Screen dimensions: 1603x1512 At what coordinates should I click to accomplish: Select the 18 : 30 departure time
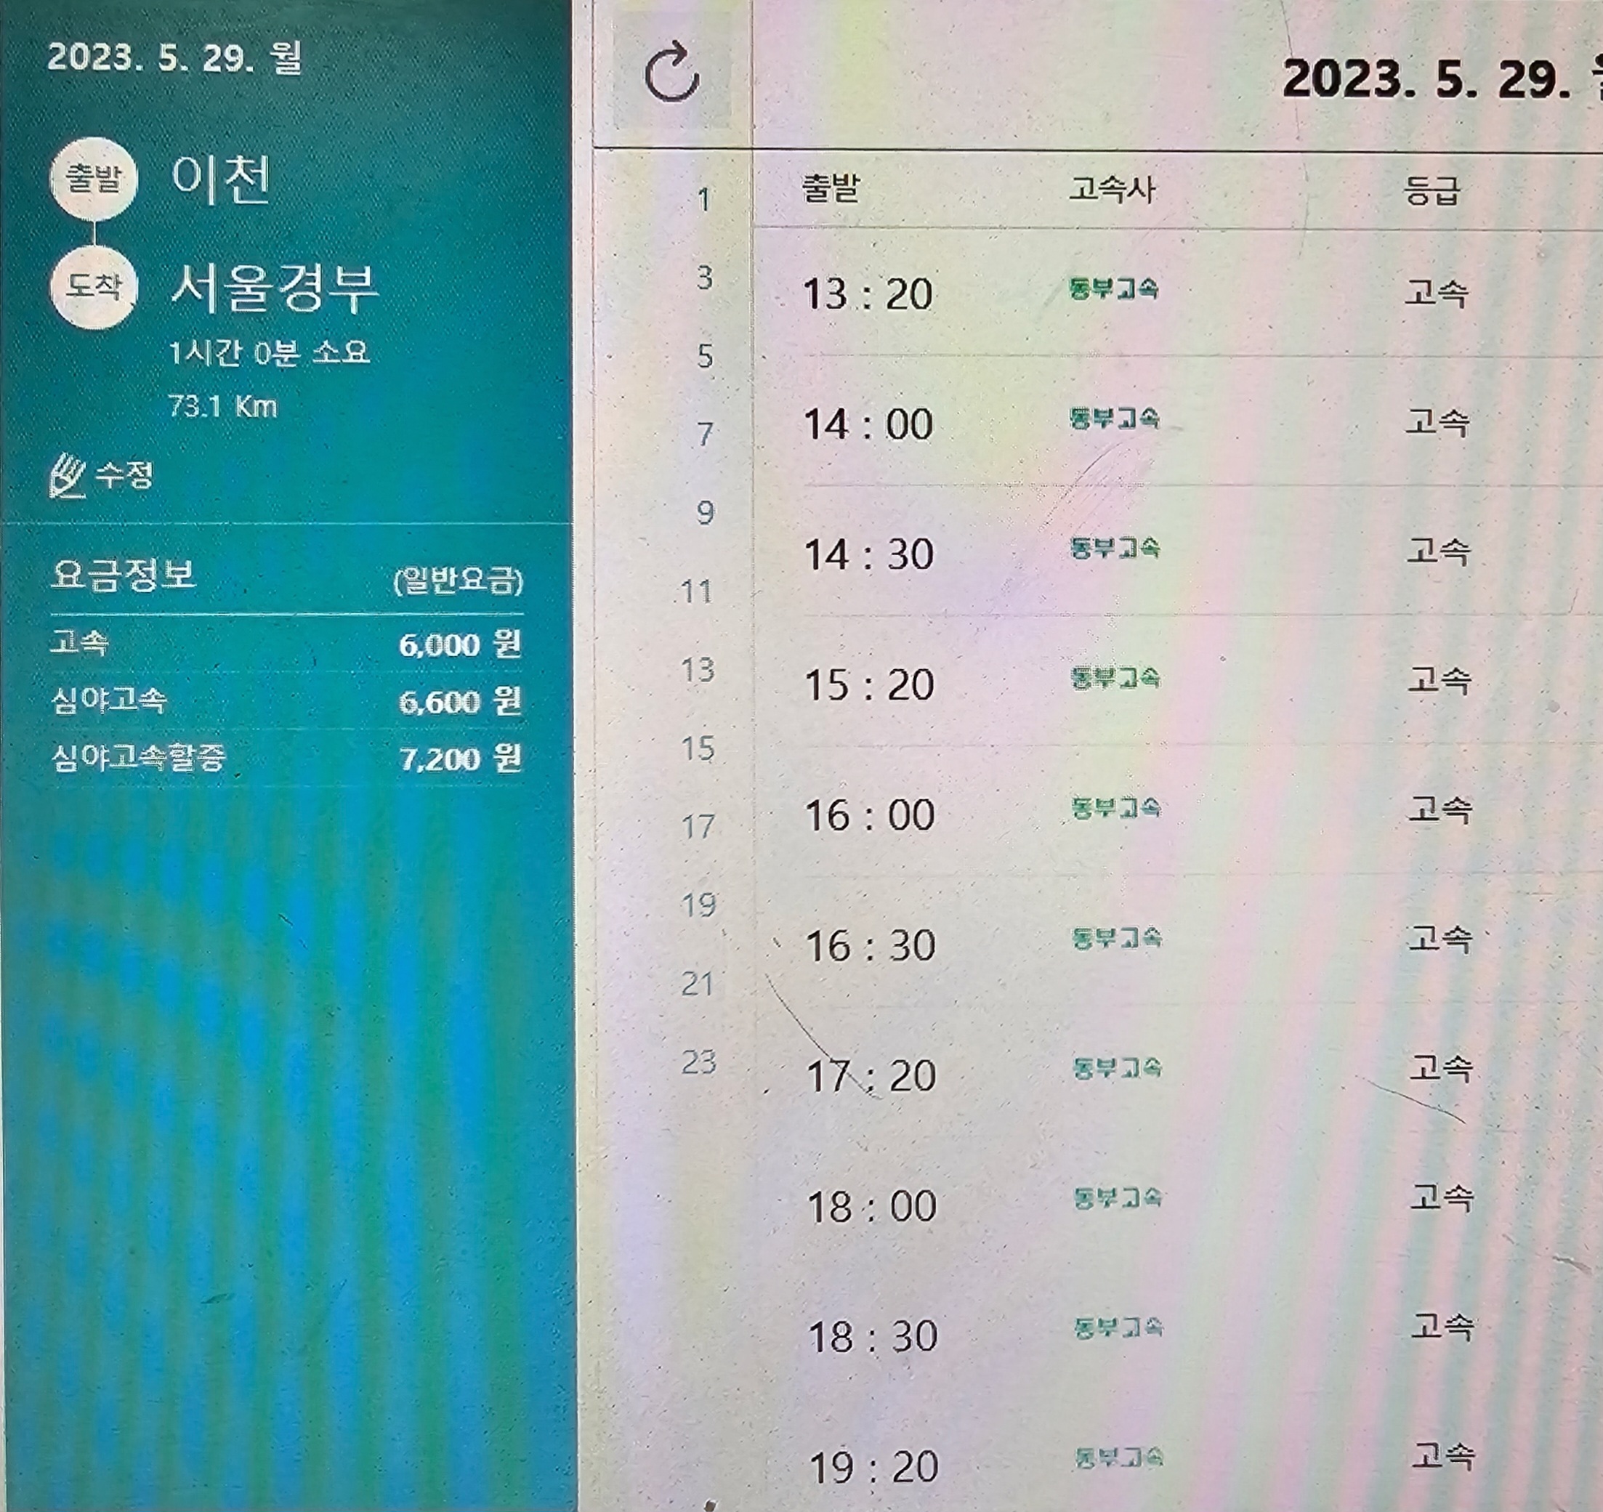(x=873, y=1337)
